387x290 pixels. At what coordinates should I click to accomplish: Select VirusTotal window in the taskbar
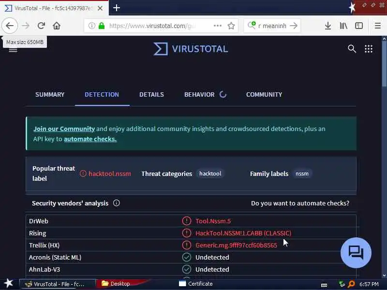57,284
